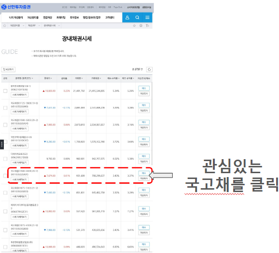Sort by 거래량 column header
The image size is (279, 253).
point(79,78)
